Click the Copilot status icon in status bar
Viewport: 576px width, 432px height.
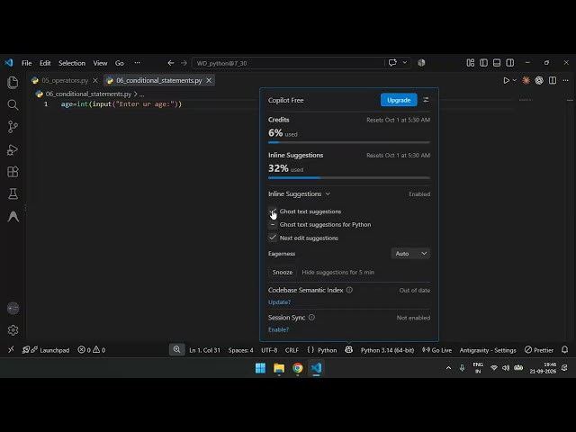[x=348, y=350]
